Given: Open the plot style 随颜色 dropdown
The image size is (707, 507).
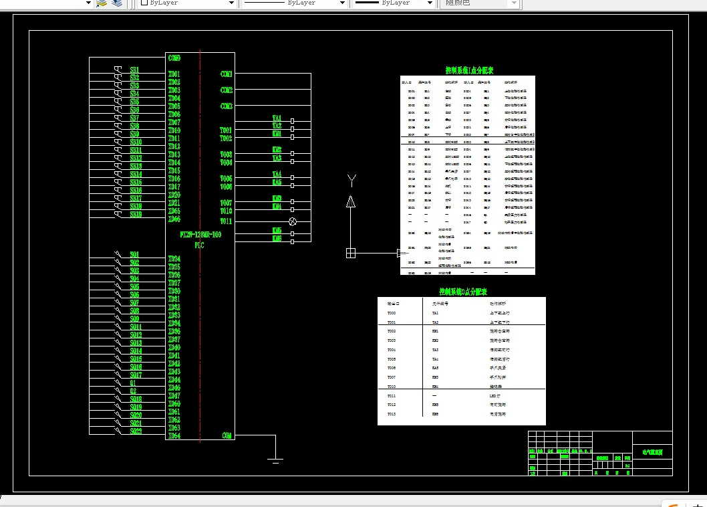Looking at the screenshot, I should 514,3.
